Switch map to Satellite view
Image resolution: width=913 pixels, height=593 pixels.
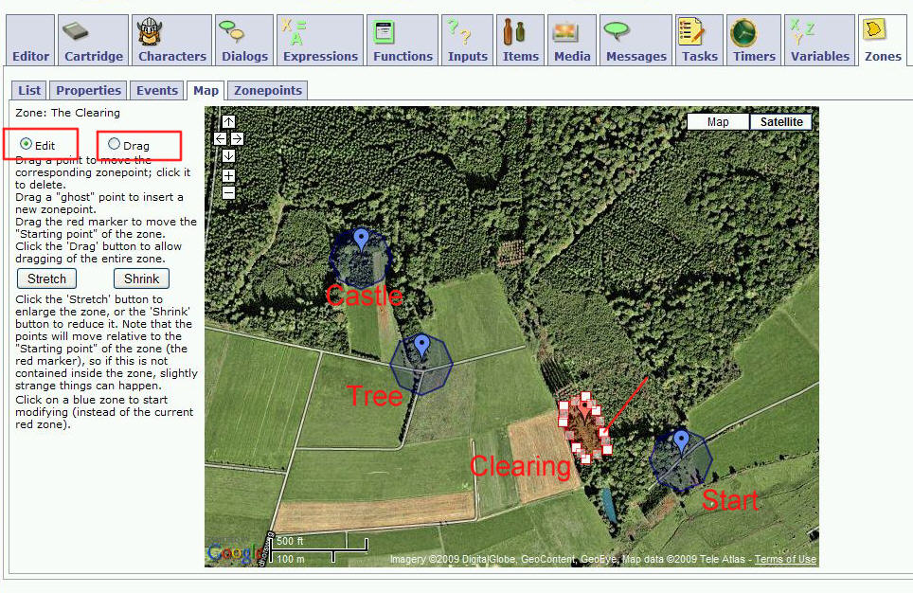pos(780,122)
